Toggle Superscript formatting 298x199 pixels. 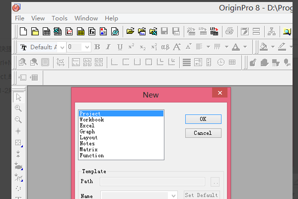[x=131, y=46]
